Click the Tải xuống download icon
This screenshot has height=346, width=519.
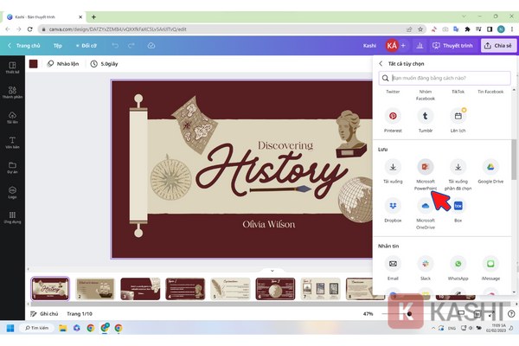(x=393, y=167)
